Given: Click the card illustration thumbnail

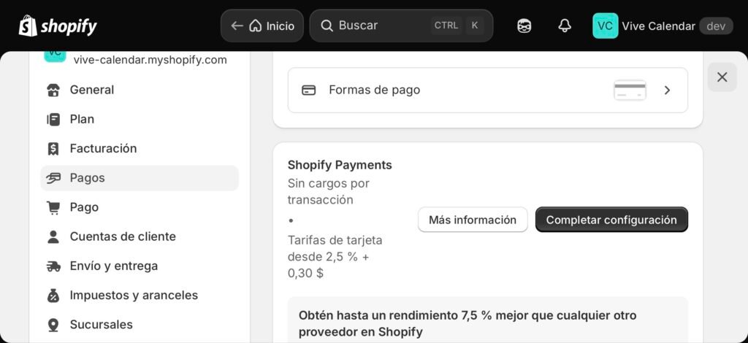Looking at the screenshot, I should 630,90.
